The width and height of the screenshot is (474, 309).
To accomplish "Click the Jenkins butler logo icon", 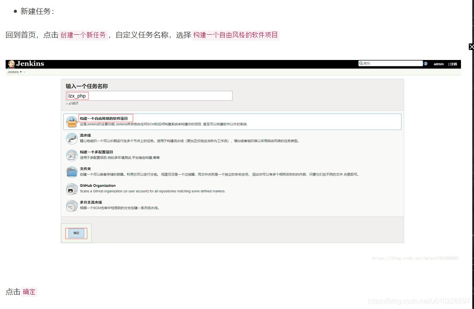I will pyautogui.click(x=11, y=64).
